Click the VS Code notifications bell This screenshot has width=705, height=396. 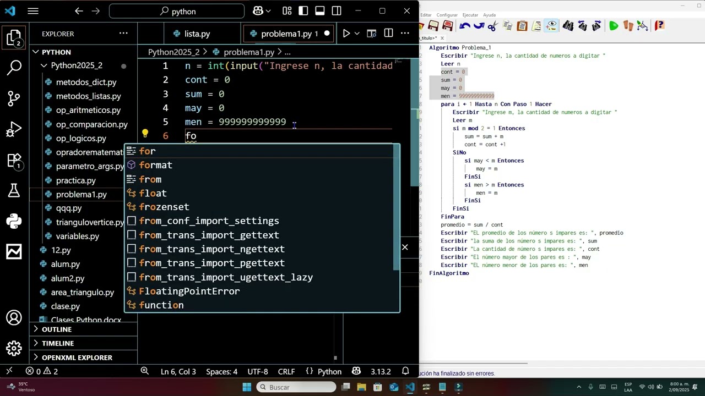click(x=405, y=371)
